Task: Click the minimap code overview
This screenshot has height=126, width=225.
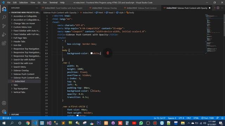Action: pos(213,34)
